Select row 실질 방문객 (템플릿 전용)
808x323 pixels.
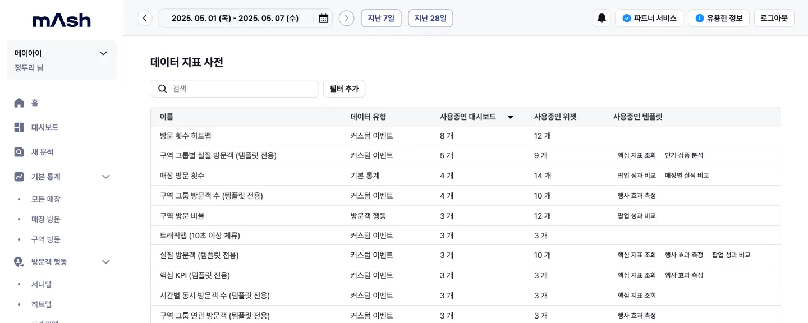pyautogui.click(x=466, y=255)
